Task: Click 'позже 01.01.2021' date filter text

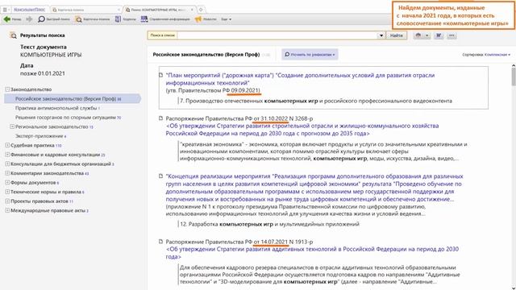Action: pyautogui.click(x=43, y=73)
